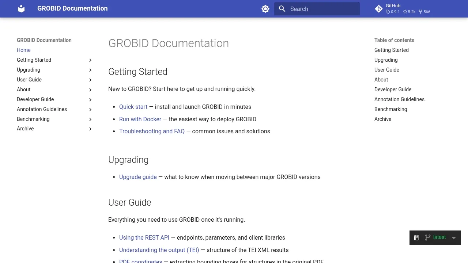The height and width of the screenshot is (263, 468).
Task: Expand the Annotation Guidelines sidebar chevron
Action: pos(90,110)
